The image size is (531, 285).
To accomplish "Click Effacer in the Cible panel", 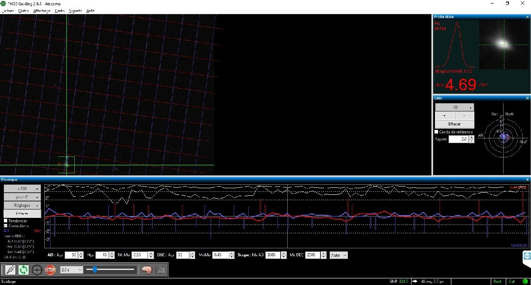I will [454, 124].
